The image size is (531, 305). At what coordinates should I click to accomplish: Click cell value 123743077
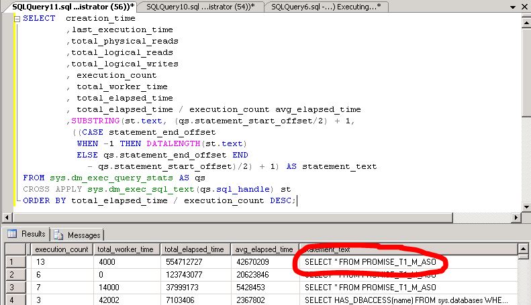pyautogui.click(x=195, y=275)
